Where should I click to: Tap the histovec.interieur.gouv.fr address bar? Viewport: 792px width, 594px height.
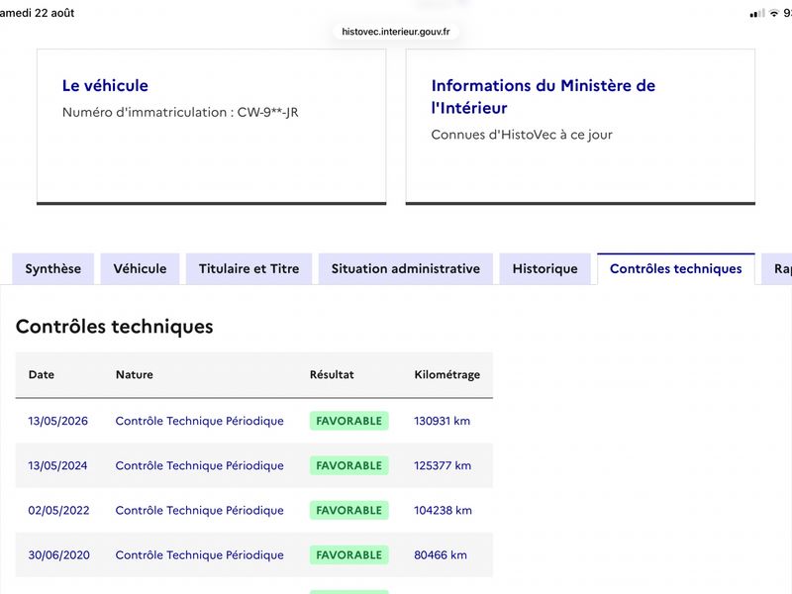396,32
